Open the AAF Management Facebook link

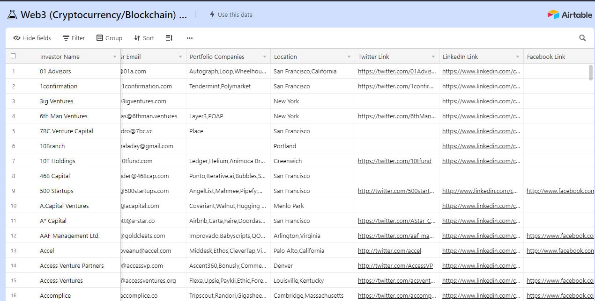pyautogui.click(x=560, y=236)
